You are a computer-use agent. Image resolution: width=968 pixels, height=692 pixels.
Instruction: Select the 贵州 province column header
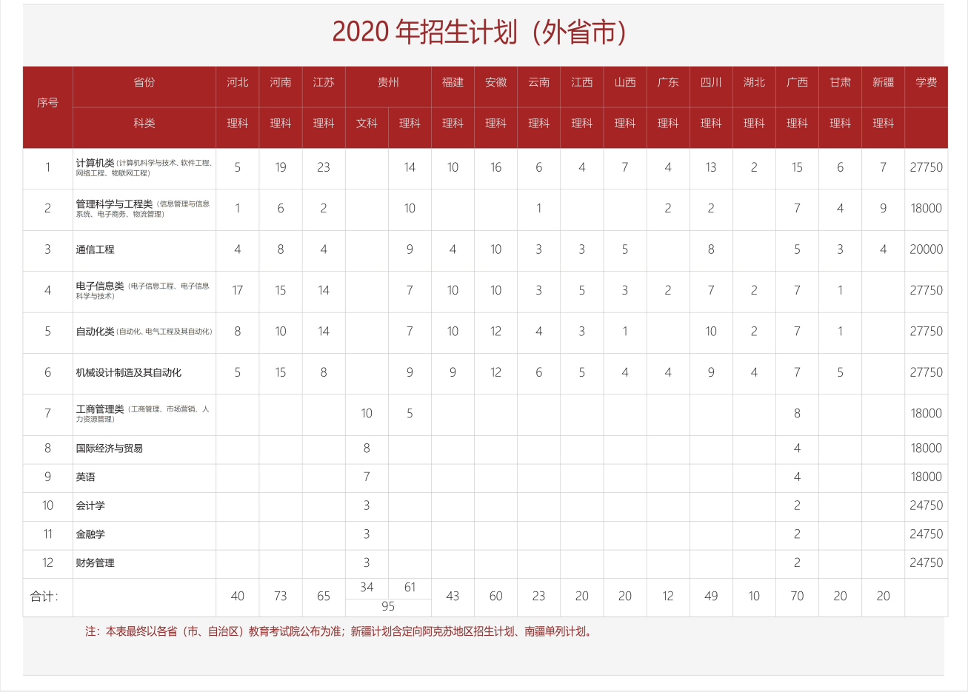388,82
